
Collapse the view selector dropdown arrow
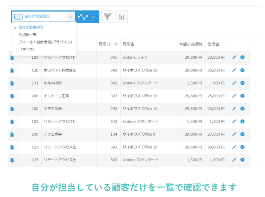point(71,17)
